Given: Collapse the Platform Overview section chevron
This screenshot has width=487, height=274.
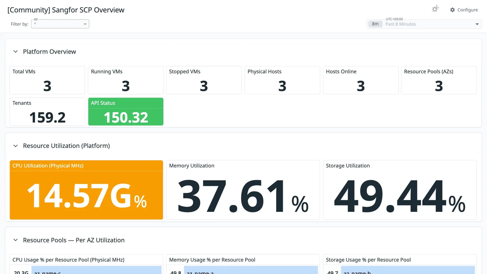Looking at the screenshot, I should pos(15,52).
